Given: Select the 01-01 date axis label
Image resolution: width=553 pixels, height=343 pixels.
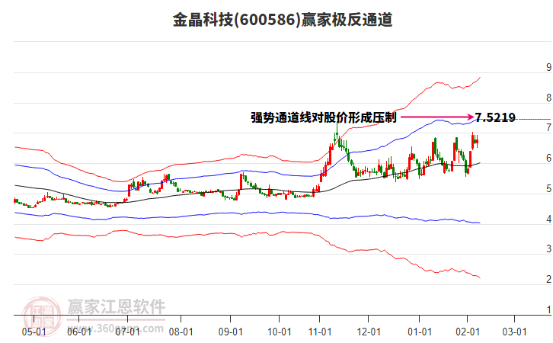Looking at the screenshot, I should [x=420, y=332].
